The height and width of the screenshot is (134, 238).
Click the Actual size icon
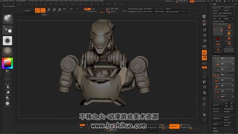tap(204, 36)
